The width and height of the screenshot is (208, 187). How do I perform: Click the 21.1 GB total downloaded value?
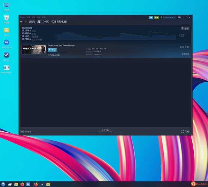click(26, 36)
